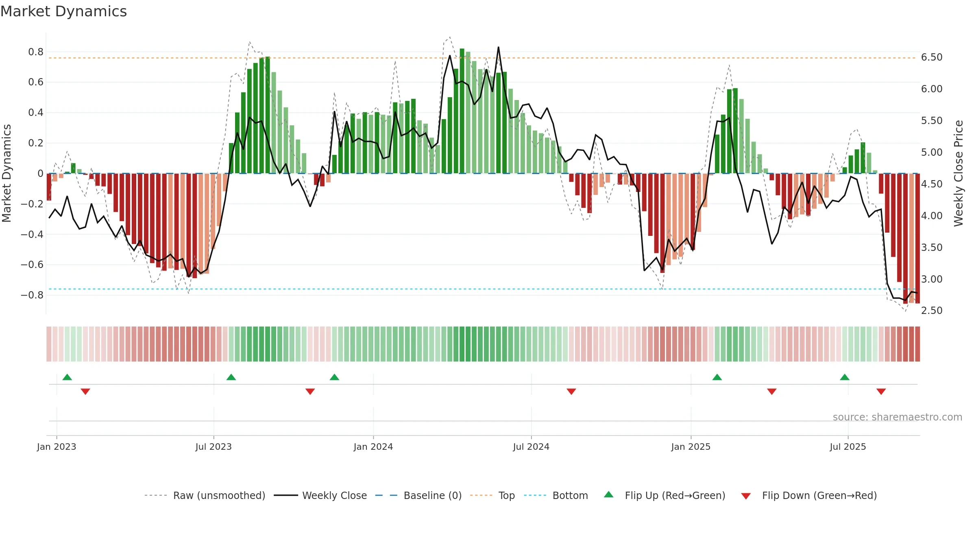Viewport: 976px width, 549px height.
Task: Click the red Flip Down legend triangle icon
Action: coord(746,496)
